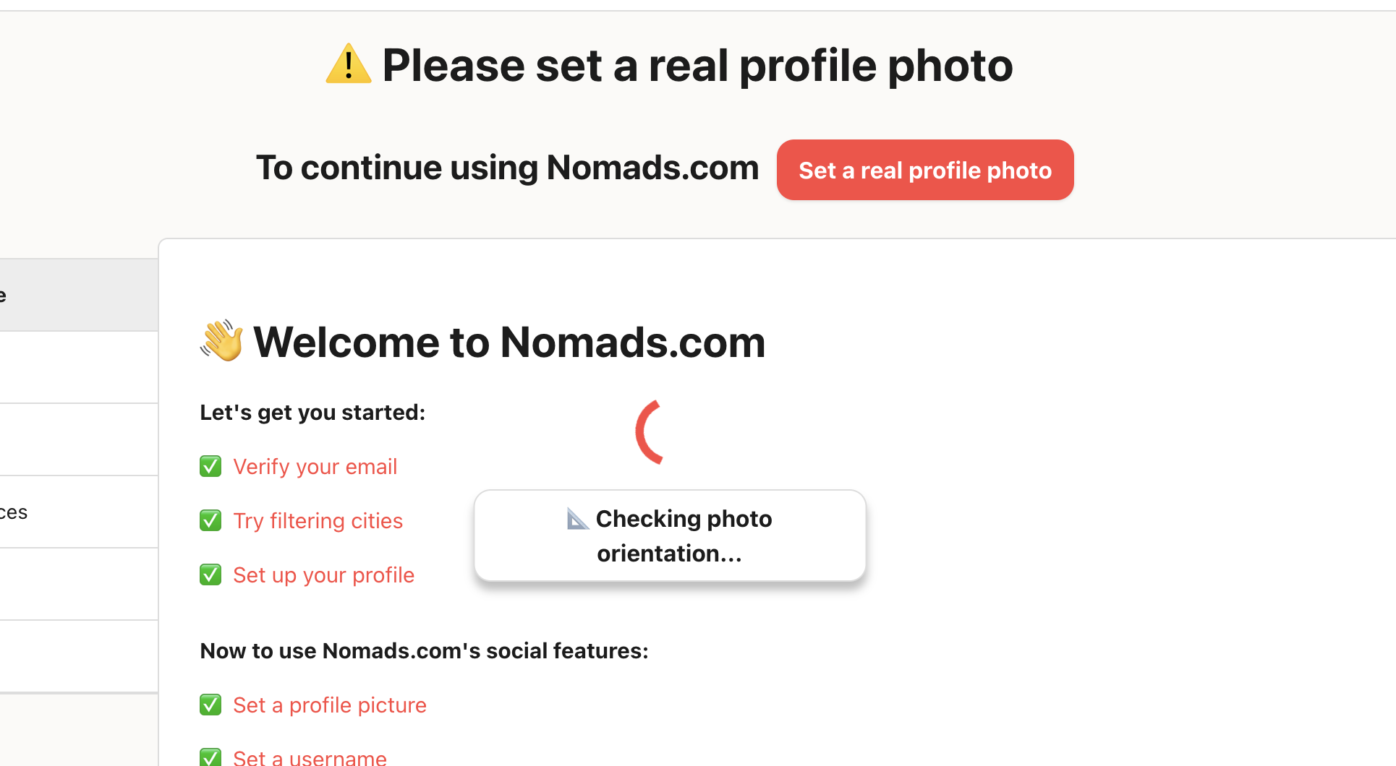Toggle the Verify your email checkbox
The image size is (1396, 766).
(x=210, y=466)
